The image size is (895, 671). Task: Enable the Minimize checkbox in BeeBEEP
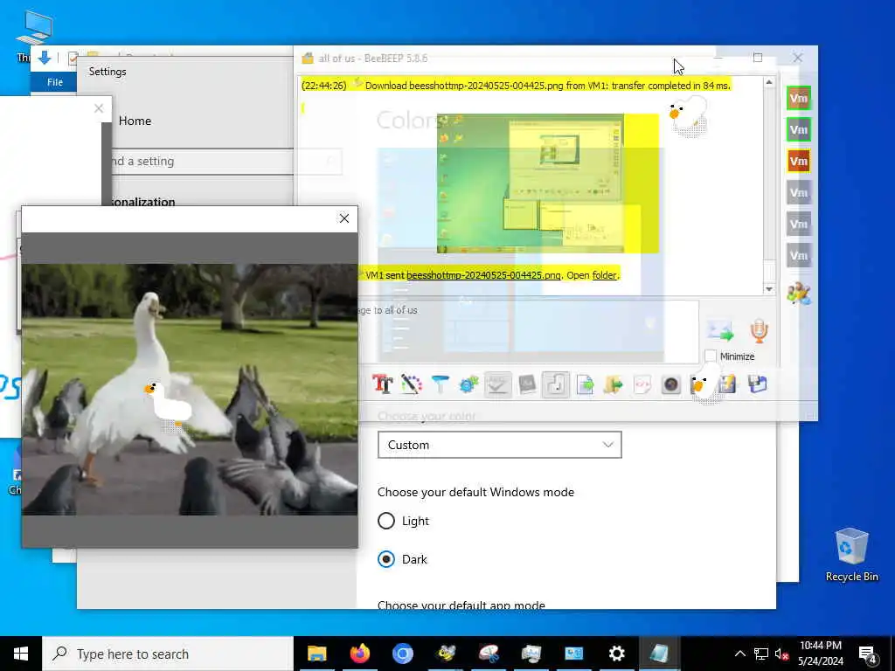[x=710, y=356]
